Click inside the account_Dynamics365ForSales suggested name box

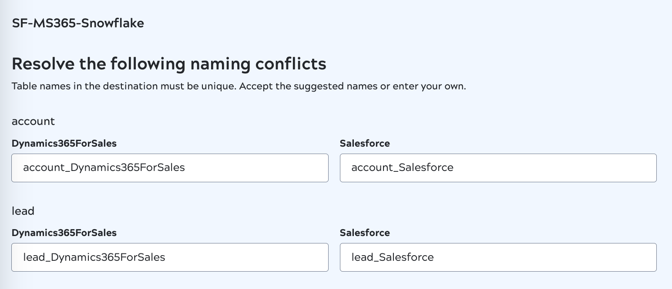170,168
